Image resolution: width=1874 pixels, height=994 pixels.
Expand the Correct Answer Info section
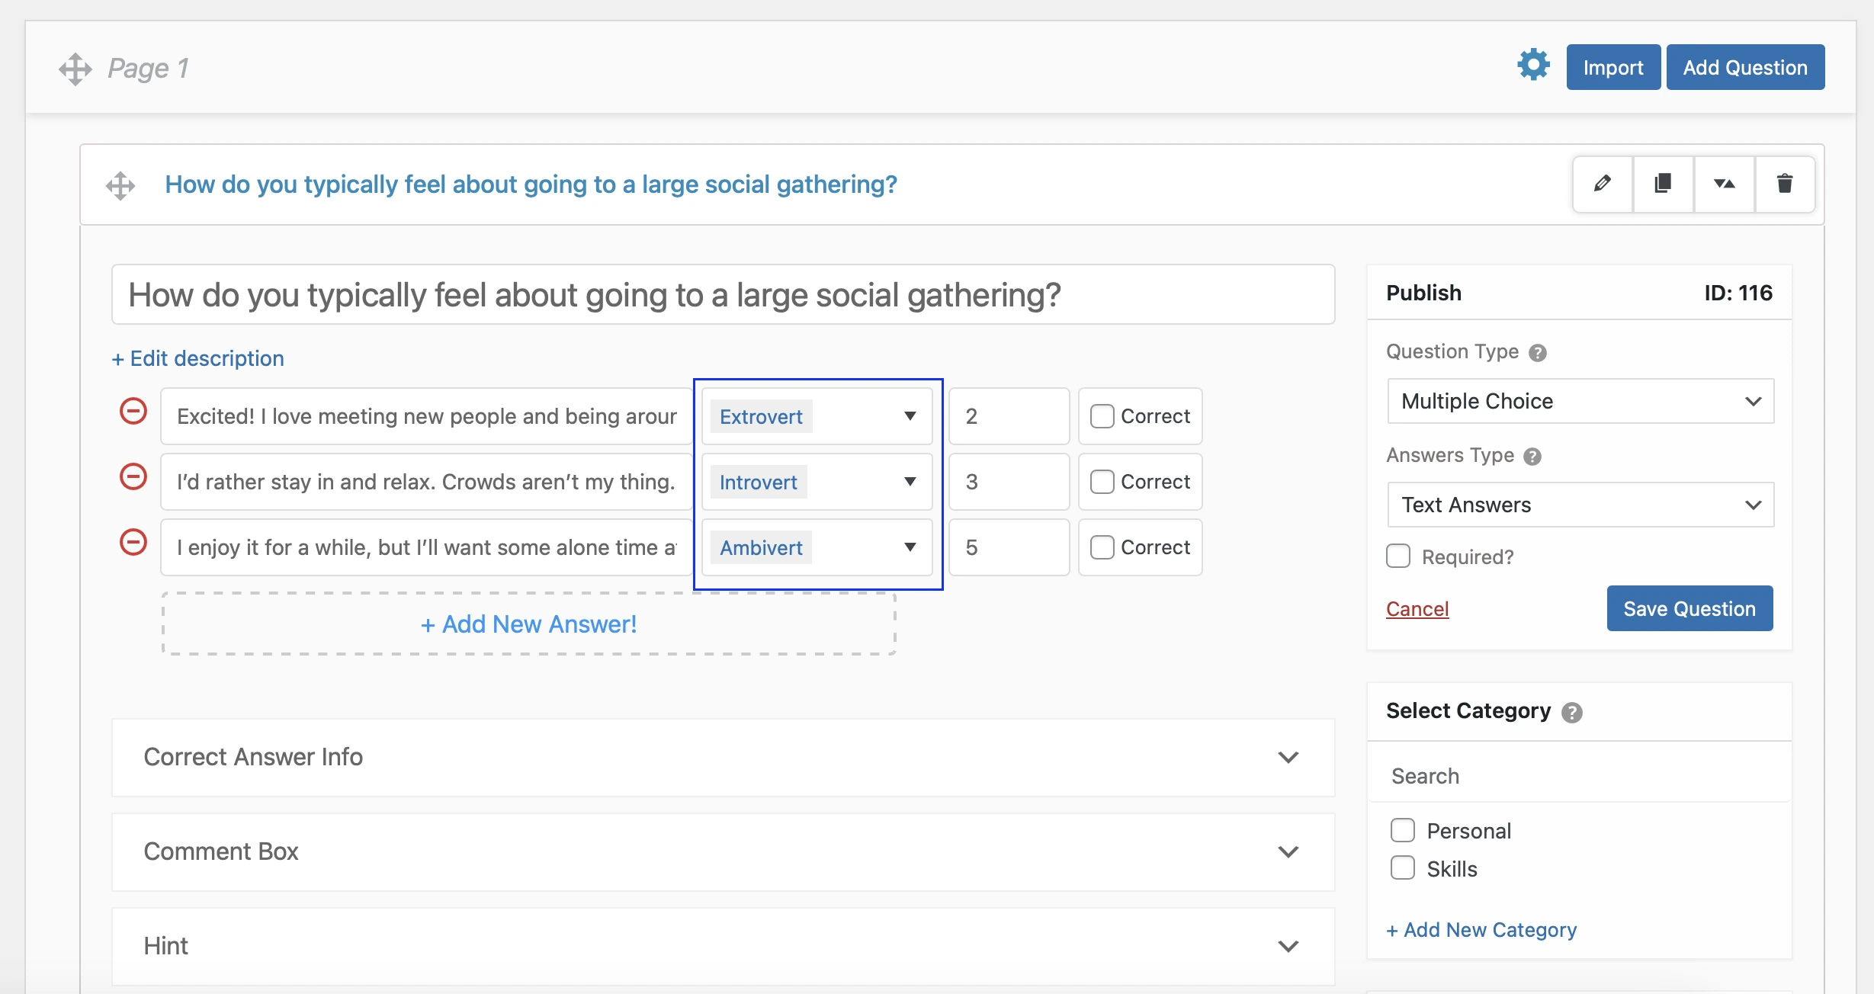tap(723, 757)
